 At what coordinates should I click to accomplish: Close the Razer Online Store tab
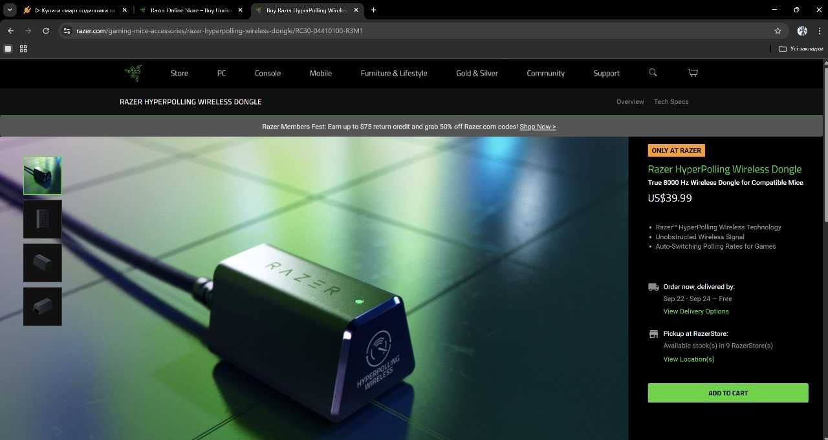[x=240, y=10]
